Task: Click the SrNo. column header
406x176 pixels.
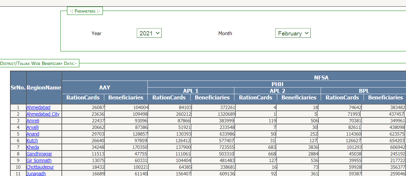Action: [x=18, y=88]
